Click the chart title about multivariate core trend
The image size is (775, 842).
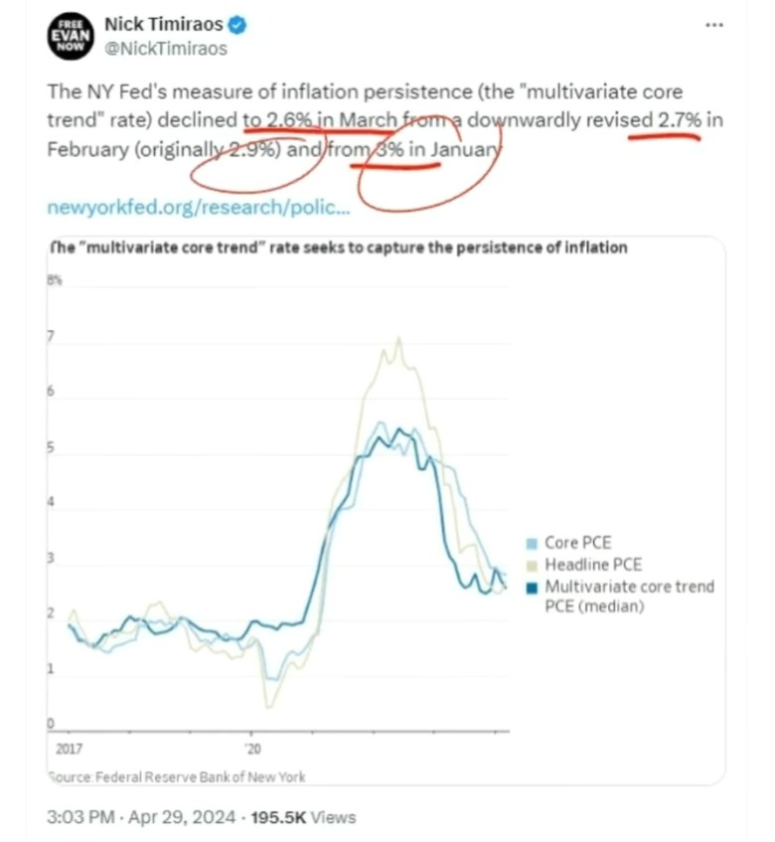coord(338,248)
